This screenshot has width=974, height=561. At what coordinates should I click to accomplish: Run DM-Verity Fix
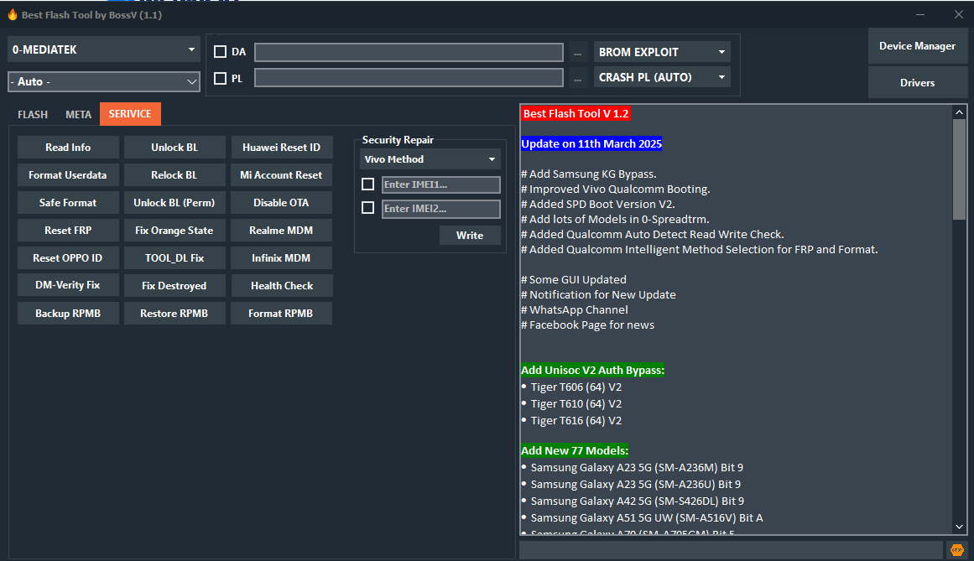[68, 285]
